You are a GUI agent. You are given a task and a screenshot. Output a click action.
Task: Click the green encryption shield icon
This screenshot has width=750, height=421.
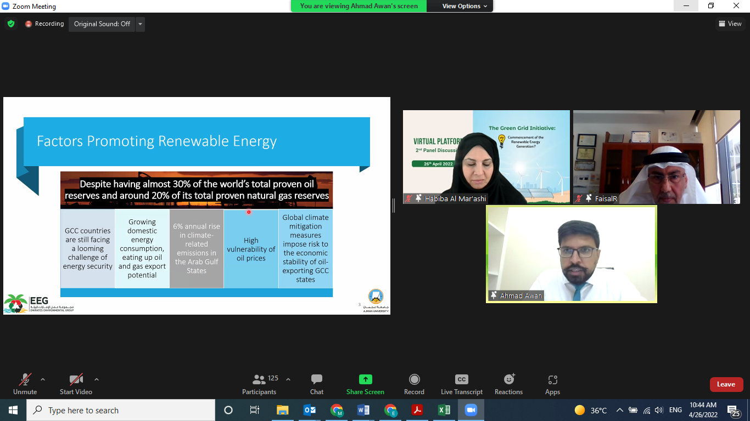click(11, 24)
